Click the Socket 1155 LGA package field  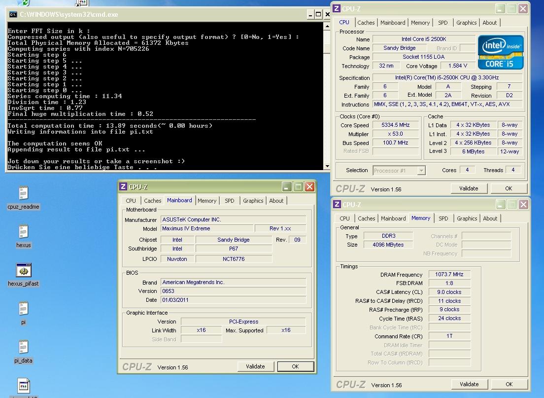coord(424,57)
